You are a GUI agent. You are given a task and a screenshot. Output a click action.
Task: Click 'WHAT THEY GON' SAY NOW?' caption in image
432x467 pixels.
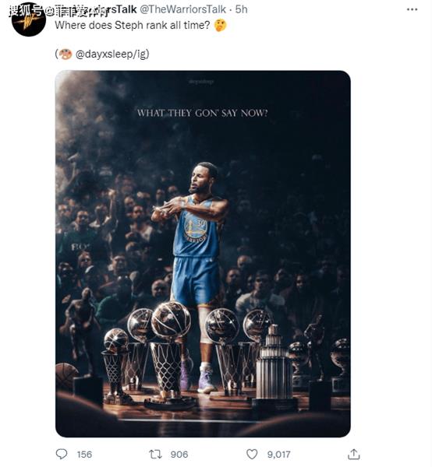(203, 113)
